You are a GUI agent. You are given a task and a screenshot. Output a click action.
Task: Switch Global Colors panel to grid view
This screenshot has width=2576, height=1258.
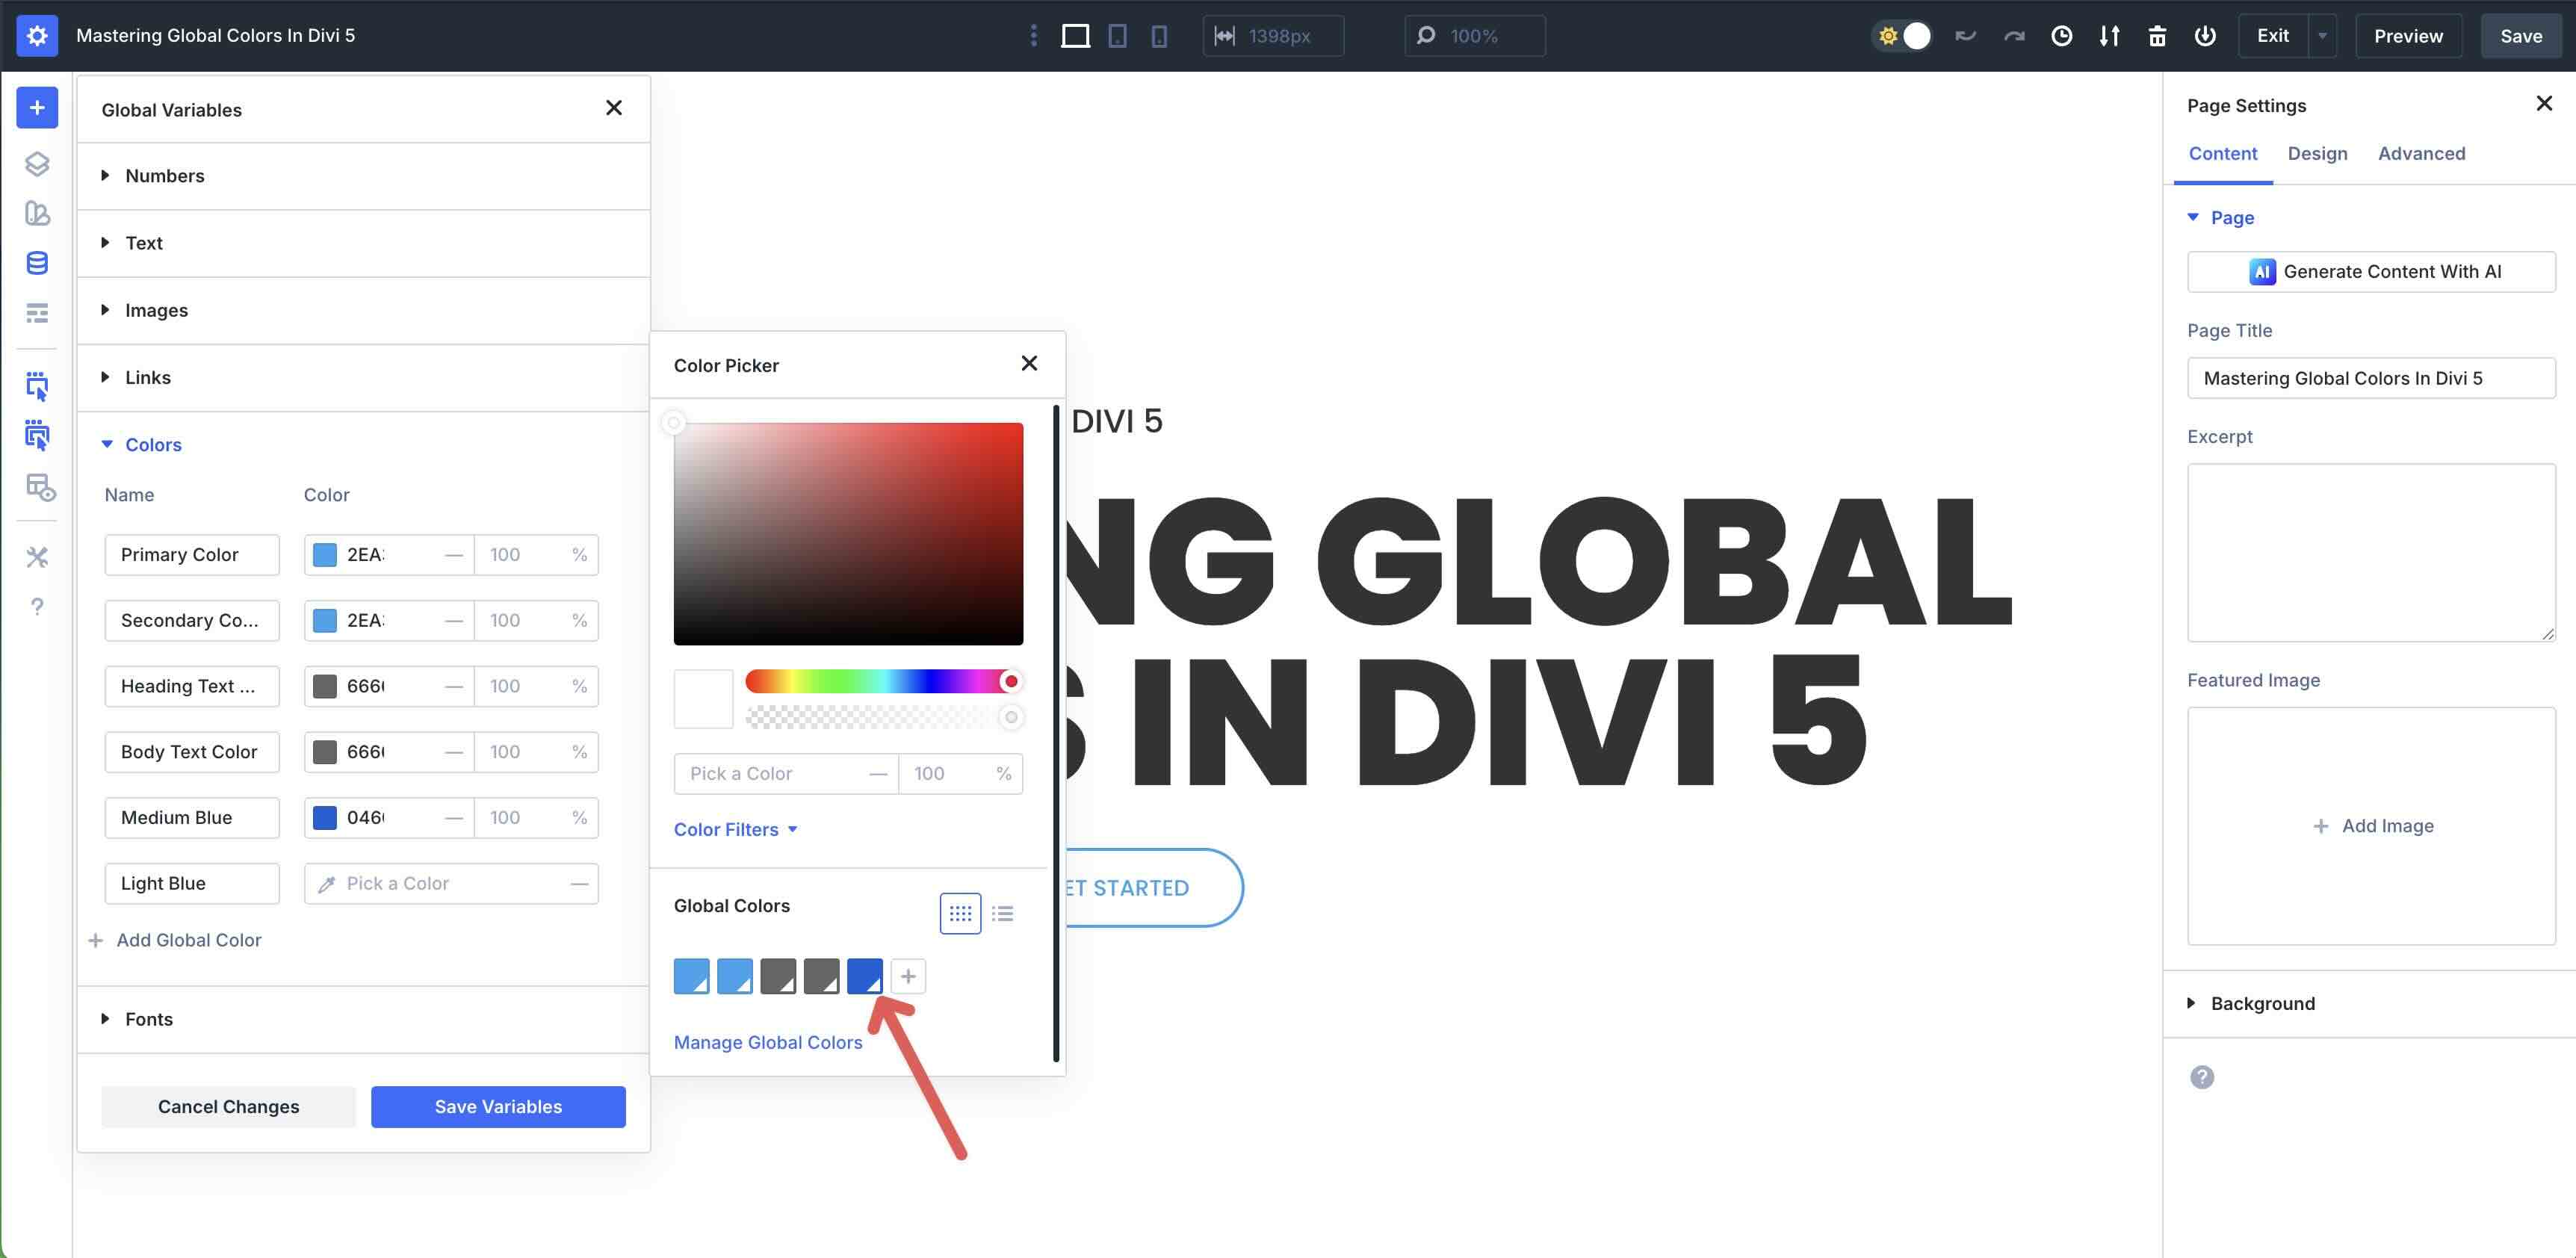coord(960,913)
